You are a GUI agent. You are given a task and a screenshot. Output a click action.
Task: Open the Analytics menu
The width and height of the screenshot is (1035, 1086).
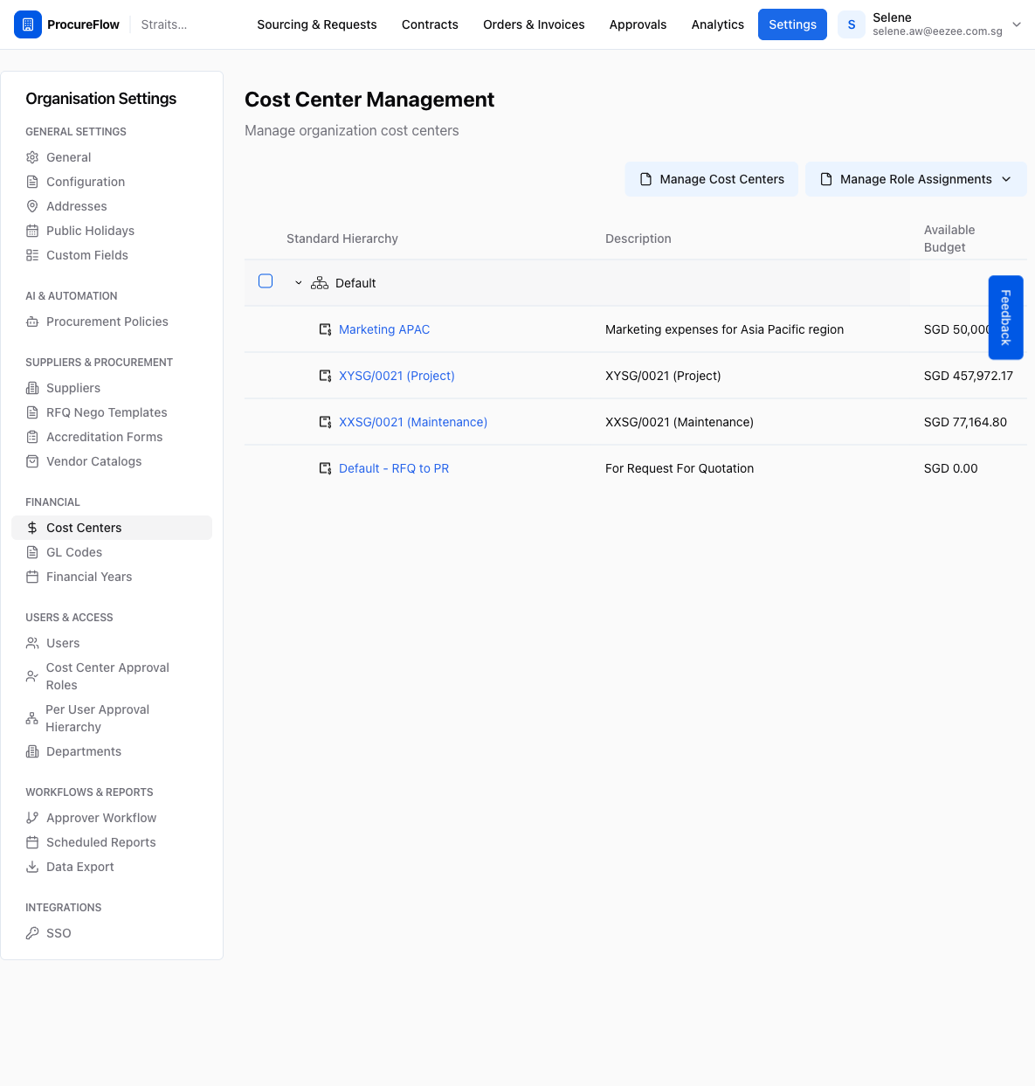(x=718, y=24)
